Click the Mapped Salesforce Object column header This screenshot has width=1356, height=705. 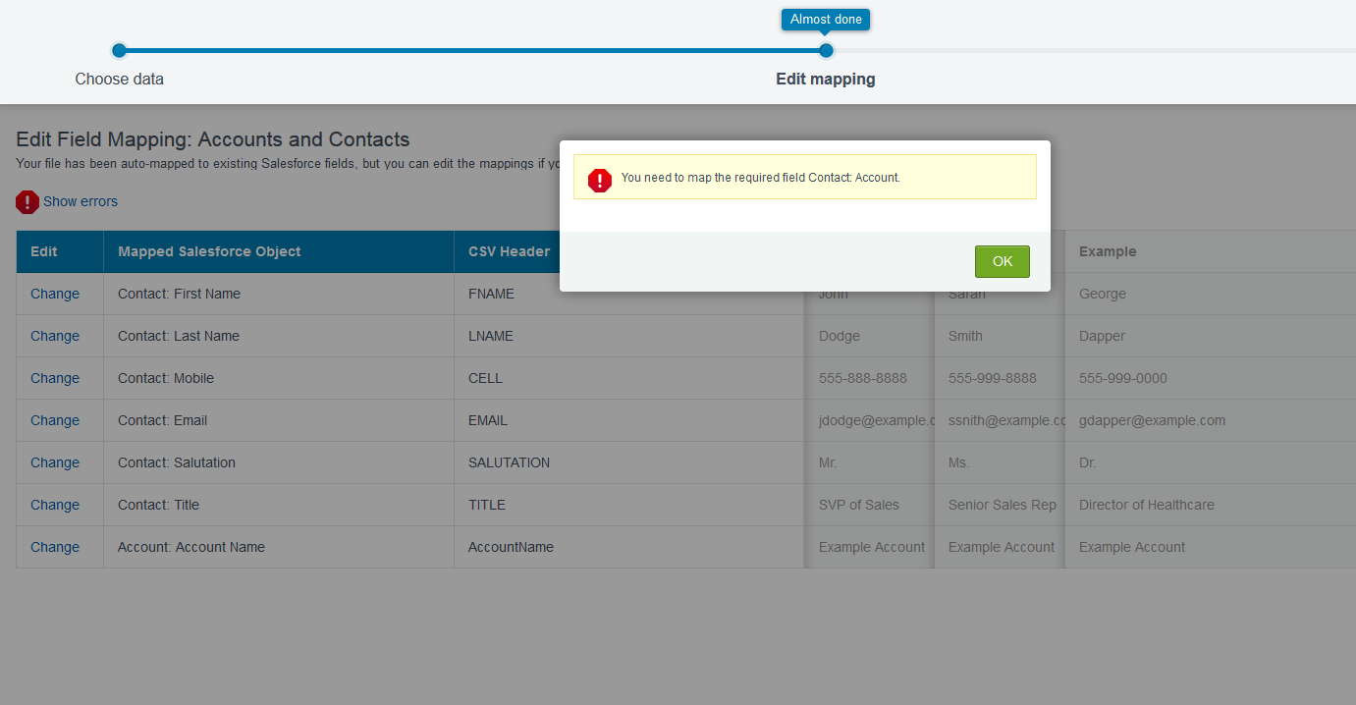(x=209, y=251)
